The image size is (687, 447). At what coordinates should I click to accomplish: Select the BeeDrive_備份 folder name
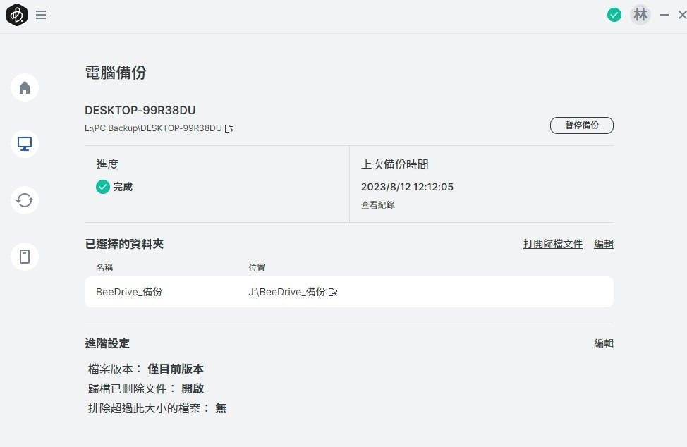[x=129, y=292]
